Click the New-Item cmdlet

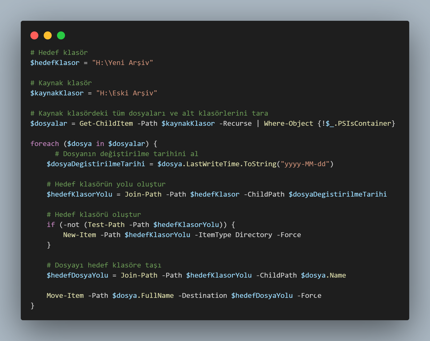click(x=79, y=235)
